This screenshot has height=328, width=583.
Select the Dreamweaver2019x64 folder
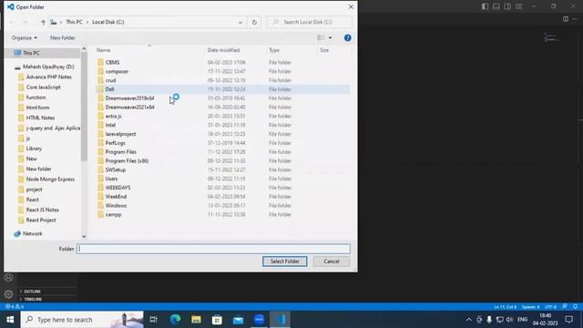point(129,98)
